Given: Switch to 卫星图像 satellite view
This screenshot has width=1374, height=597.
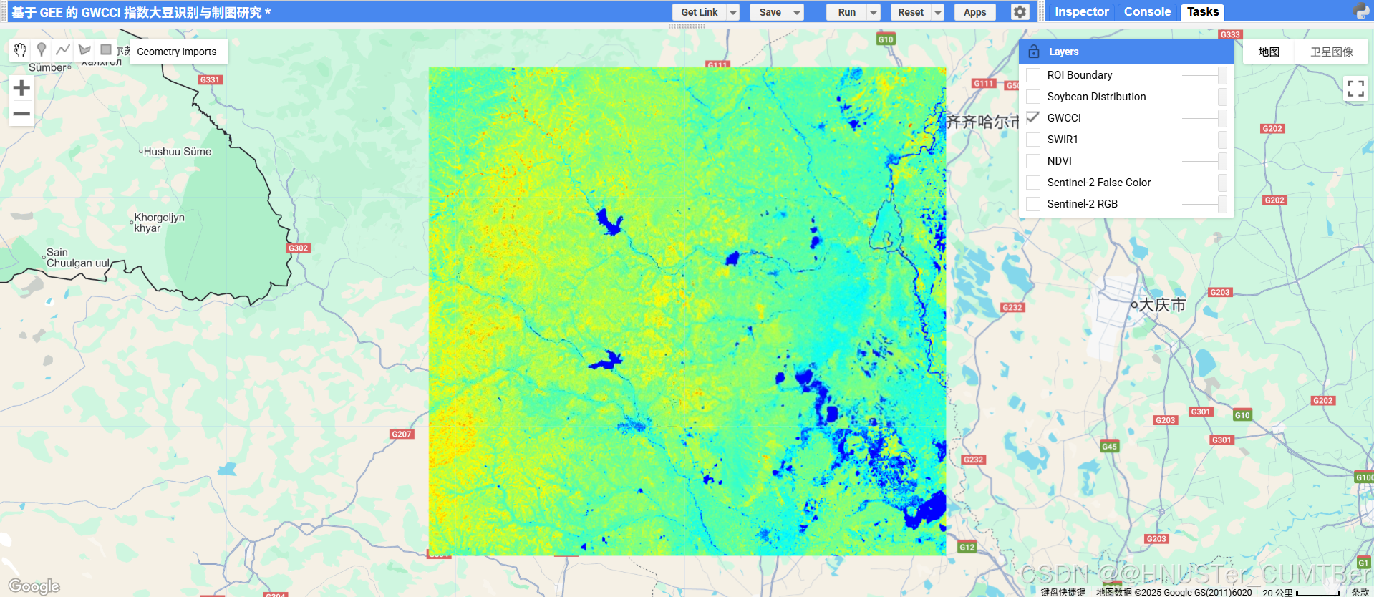Looking at the screenshot, I should tap(1332, 52).
